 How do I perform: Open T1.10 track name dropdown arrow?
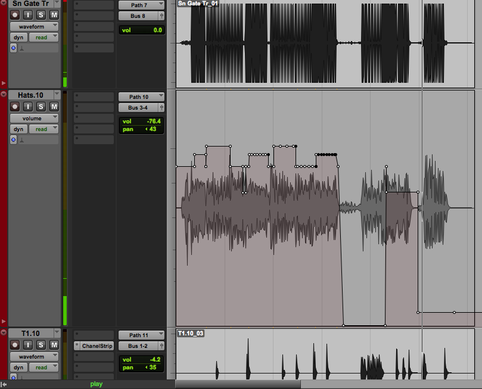[x=57, y=332]
